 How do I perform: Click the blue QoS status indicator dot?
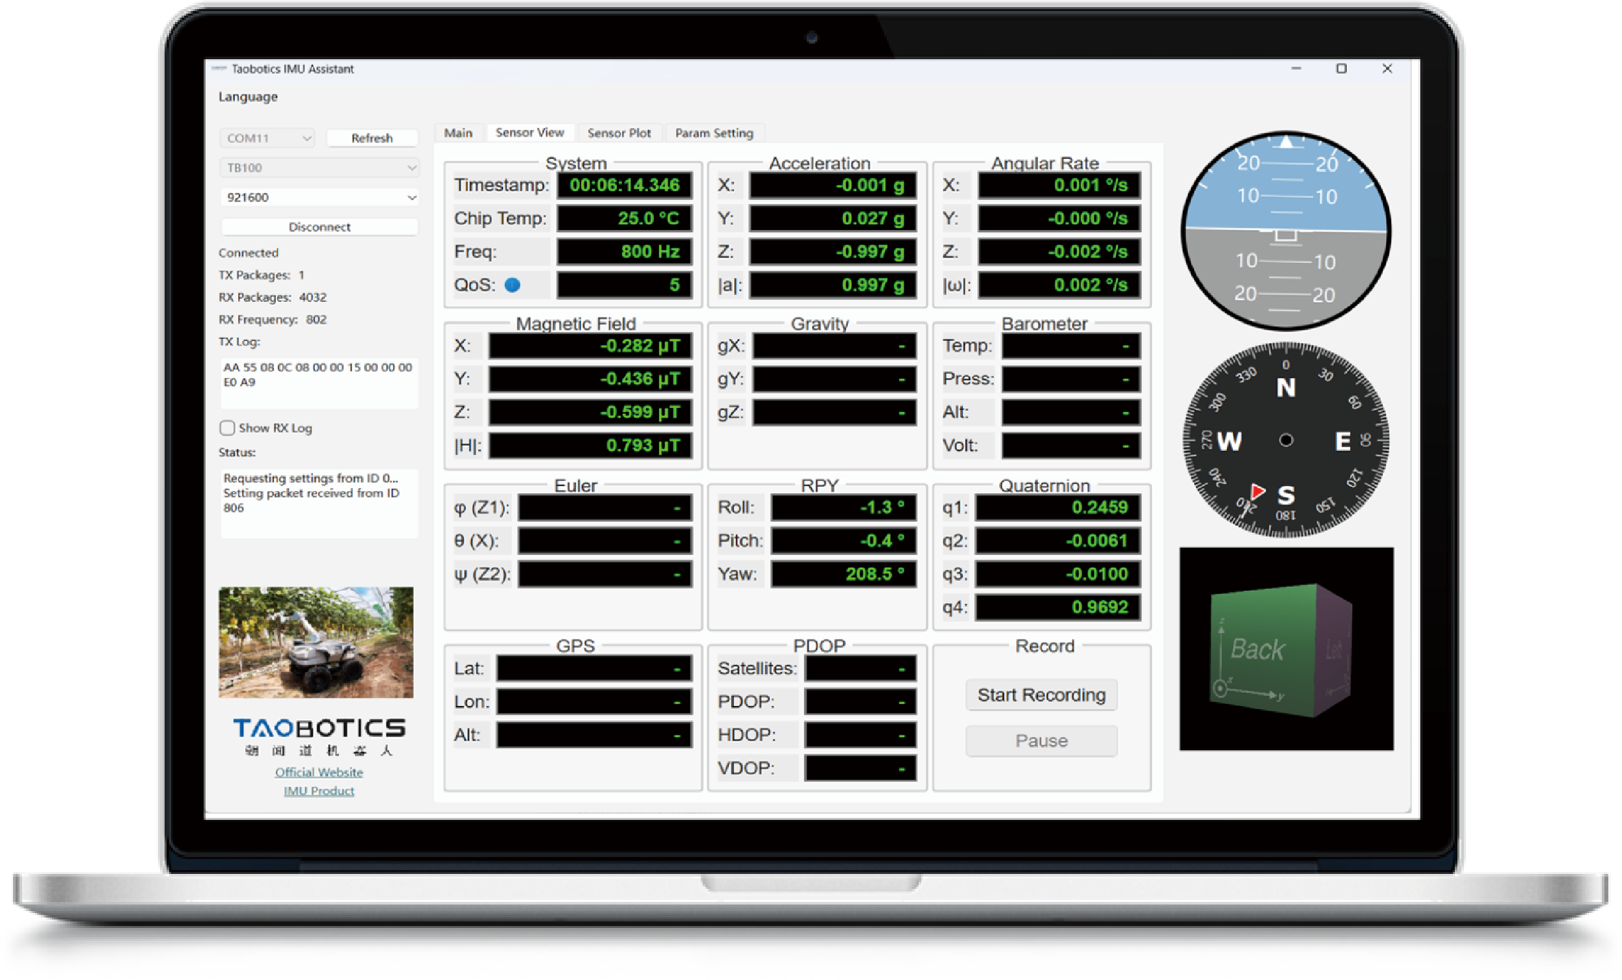(x=512, y=285)
